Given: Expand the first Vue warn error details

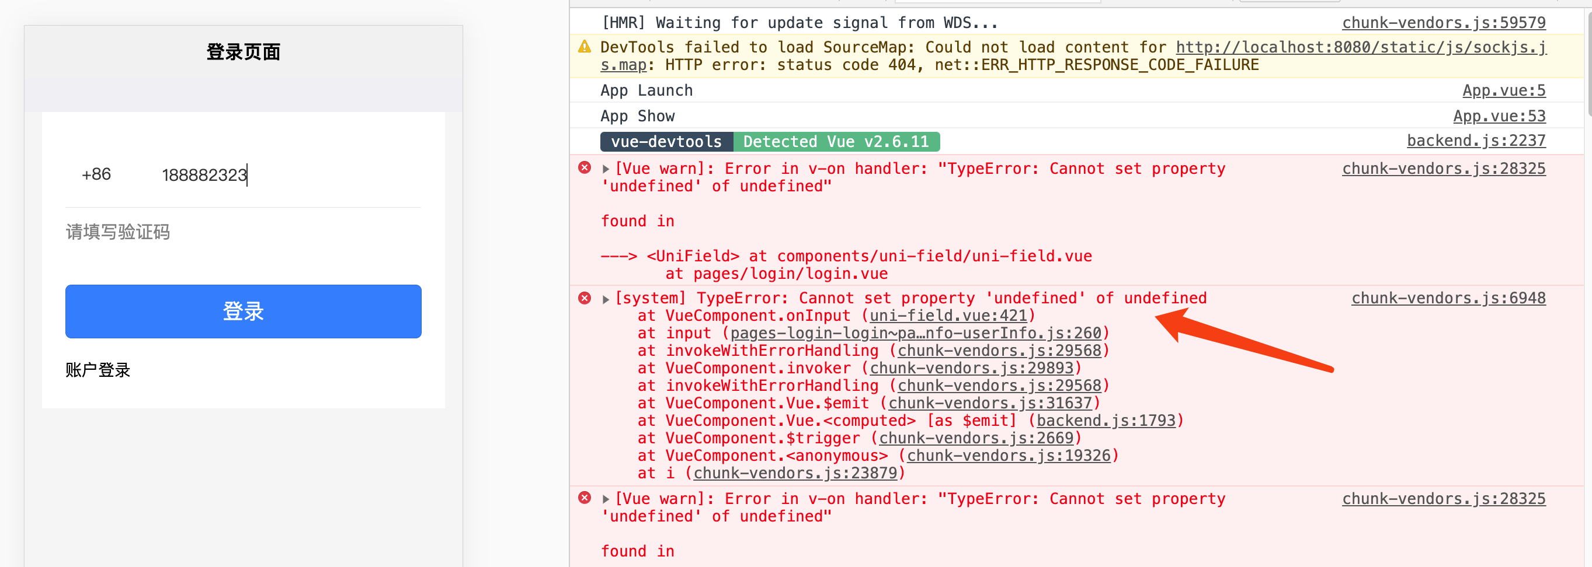Looking at the screenshot, I should (604, 168).
